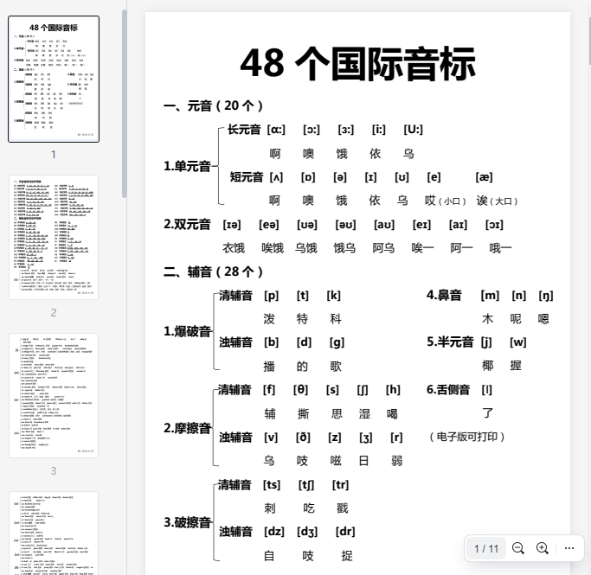Click the label 短元音
Image resolution: width=591 pixels, height=575 pixels.
247,177
